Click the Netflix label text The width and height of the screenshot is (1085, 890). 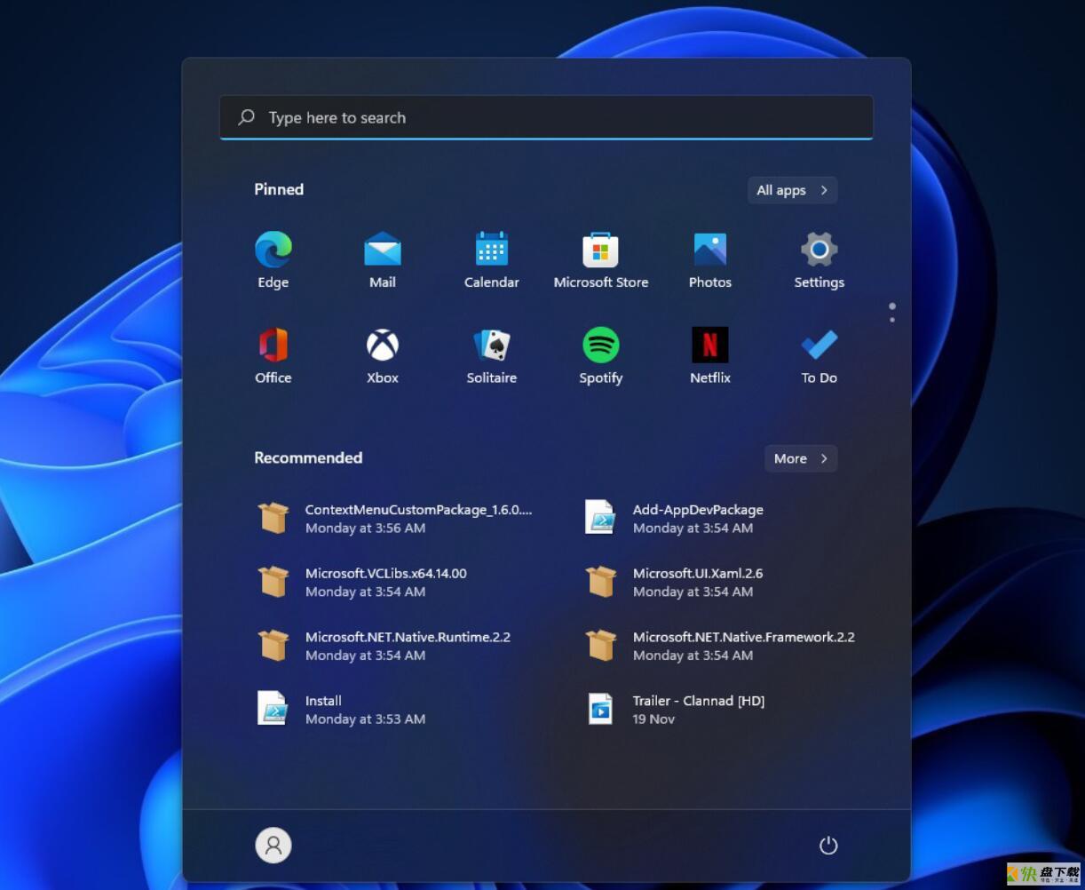point(710,377)
